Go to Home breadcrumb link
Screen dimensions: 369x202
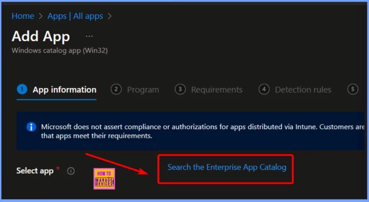23,16
